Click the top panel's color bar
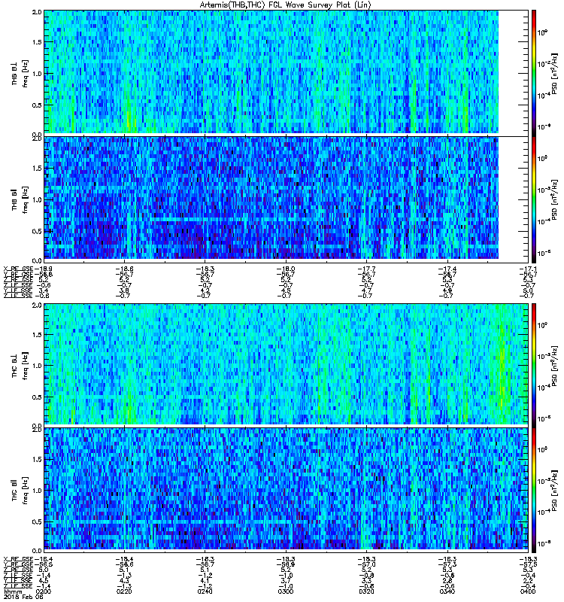The width and height of the screenshot is (564, 602). pyautogui.click(x=534, y=73)
